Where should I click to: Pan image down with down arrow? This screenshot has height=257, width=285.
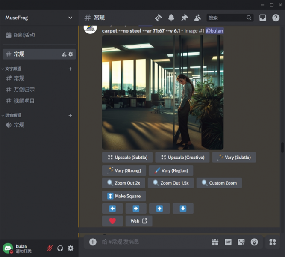click(x=183, y=208)
